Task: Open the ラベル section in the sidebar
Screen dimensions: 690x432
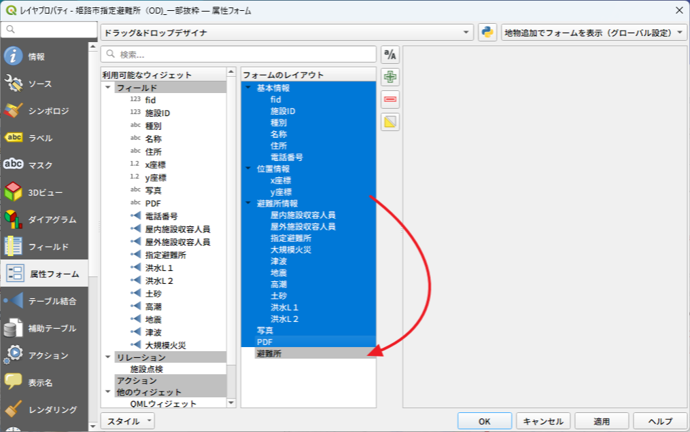Action: click(x=45, y=138)
